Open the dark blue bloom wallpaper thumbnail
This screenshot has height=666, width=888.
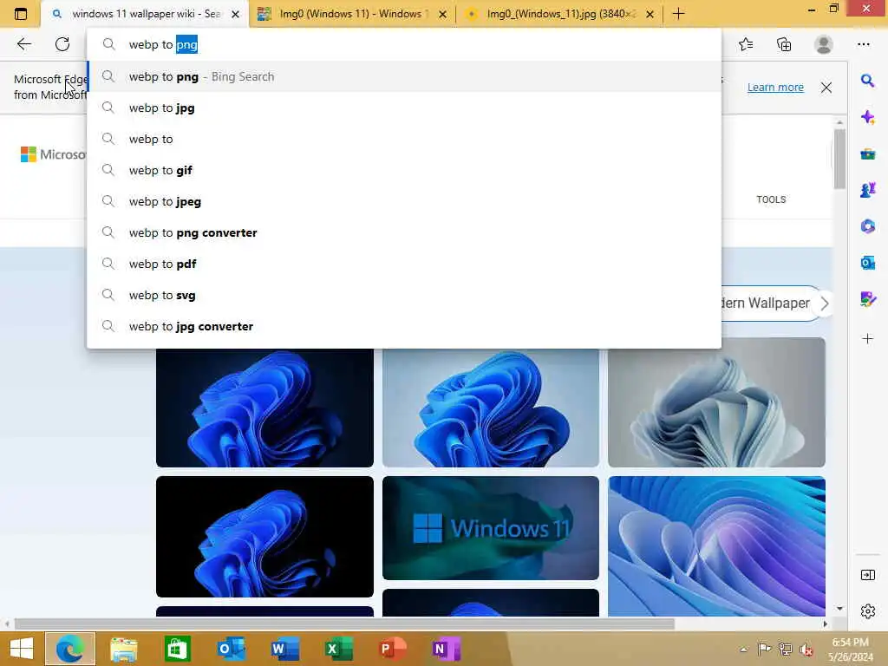[x=264, y=408]
